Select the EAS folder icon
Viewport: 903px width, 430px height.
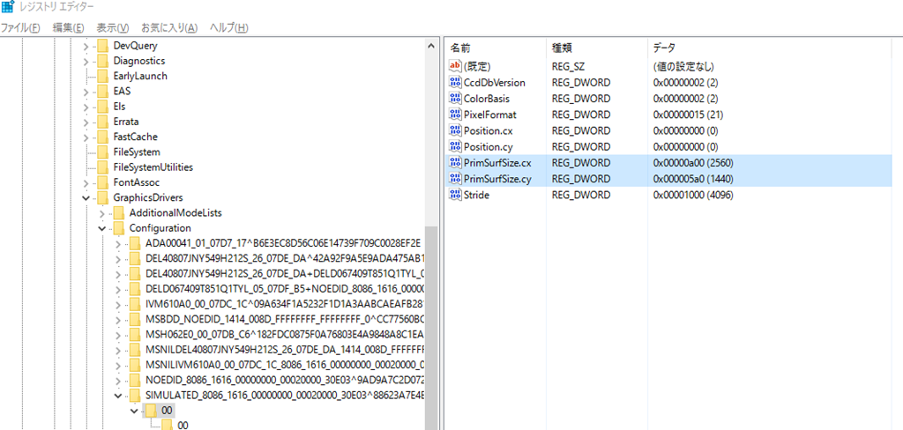[103, 92]
